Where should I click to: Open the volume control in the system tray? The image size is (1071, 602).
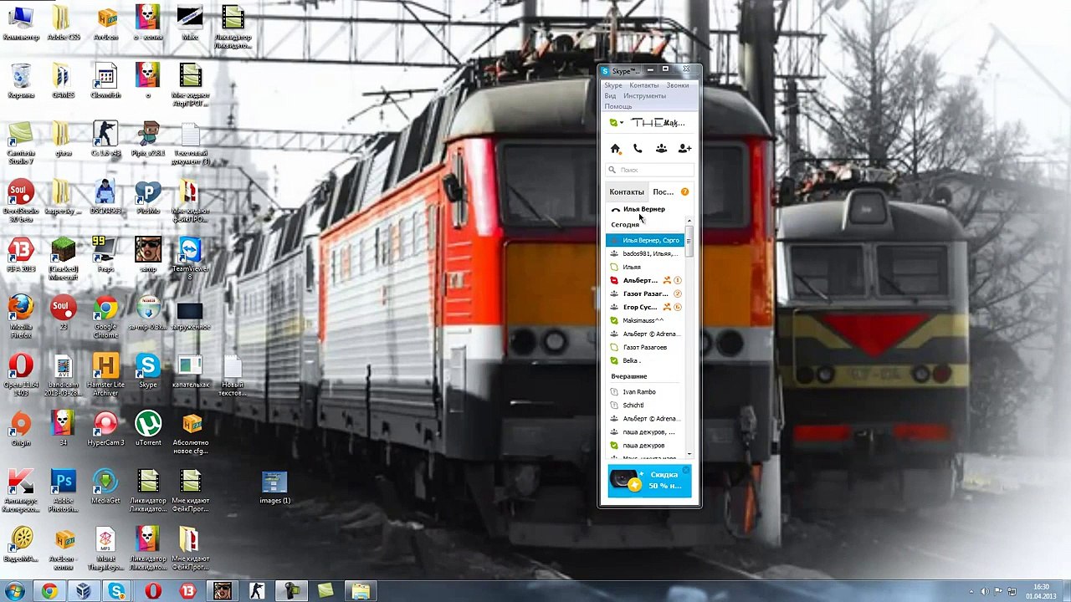pos(984,592)
